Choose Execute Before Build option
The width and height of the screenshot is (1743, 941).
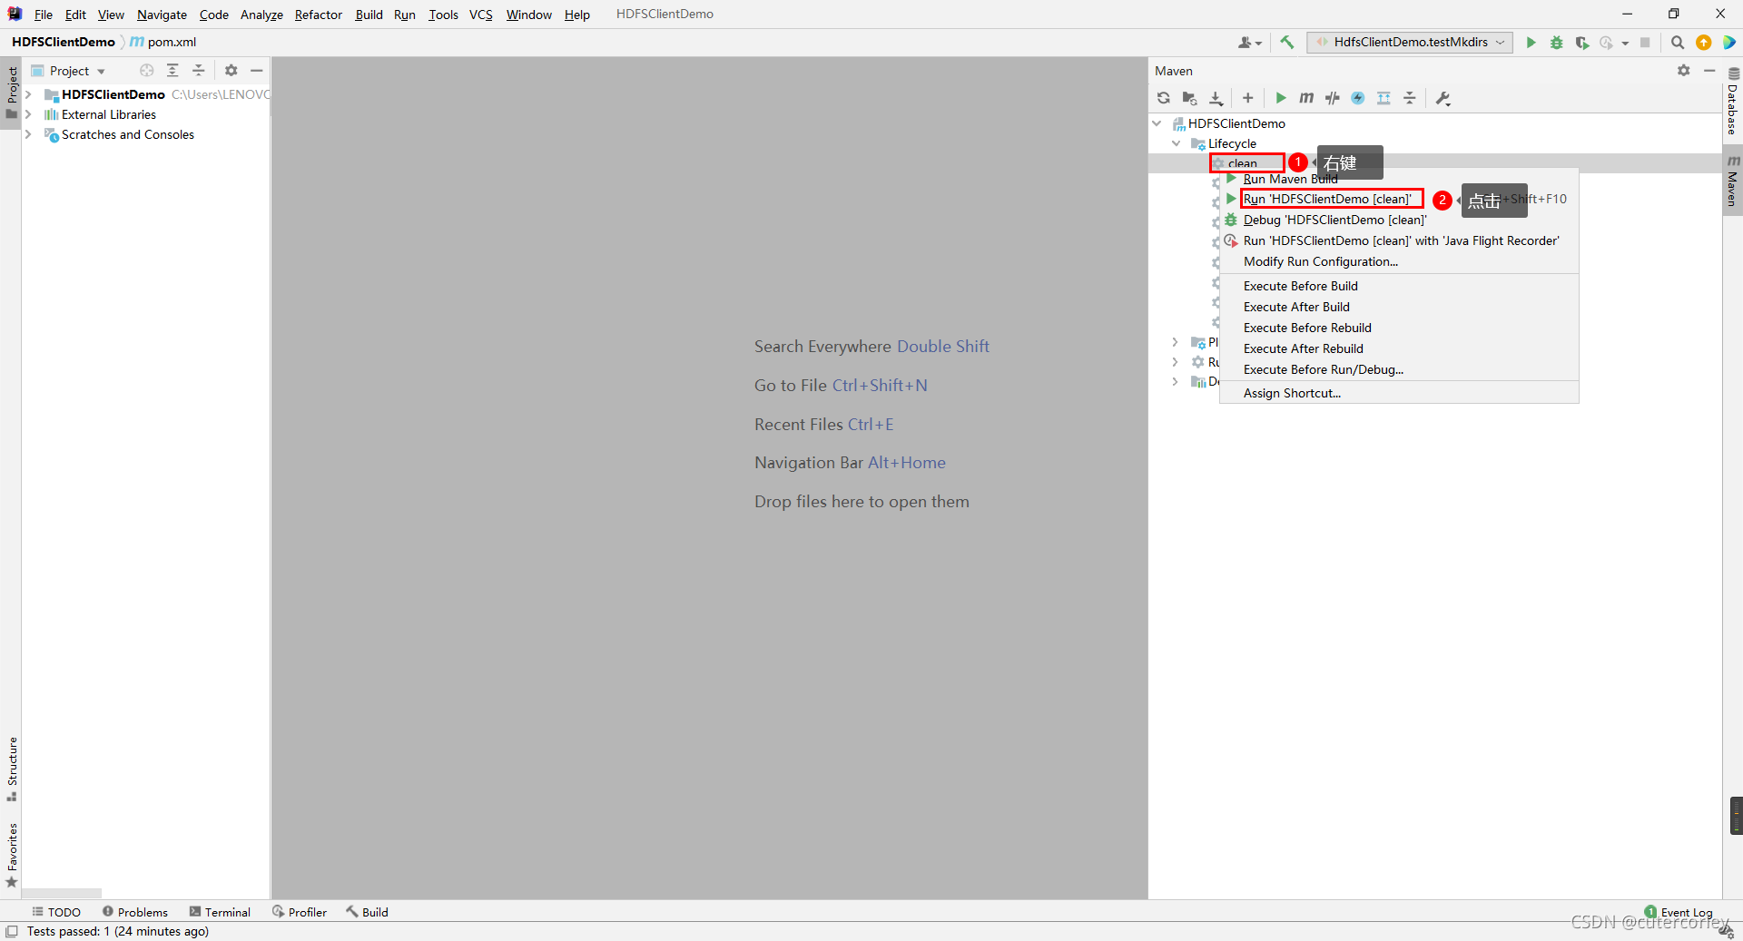click(1300, 286)
